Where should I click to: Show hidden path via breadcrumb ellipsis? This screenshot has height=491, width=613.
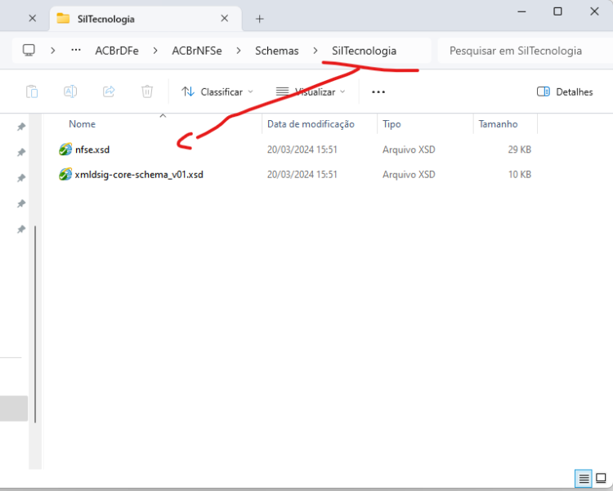[76, 51]
